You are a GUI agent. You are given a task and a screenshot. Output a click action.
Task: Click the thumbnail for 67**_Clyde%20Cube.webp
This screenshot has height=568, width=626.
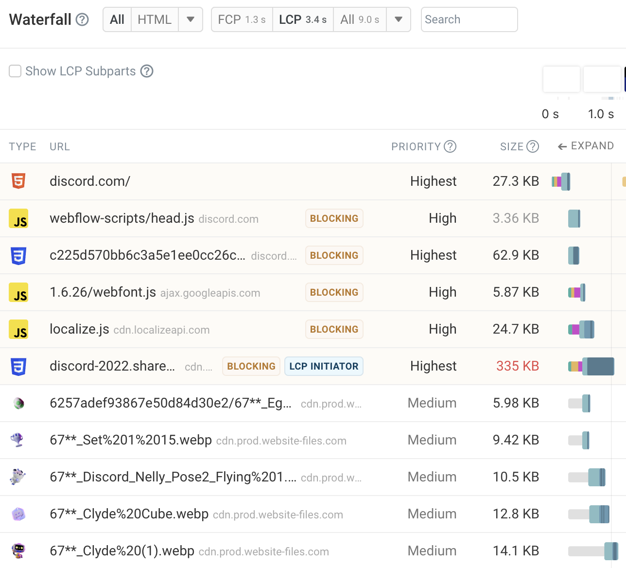[x=18, y=514]
